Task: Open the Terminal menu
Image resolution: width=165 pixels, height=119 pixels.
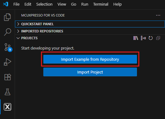Action: (x=101, y=4)
